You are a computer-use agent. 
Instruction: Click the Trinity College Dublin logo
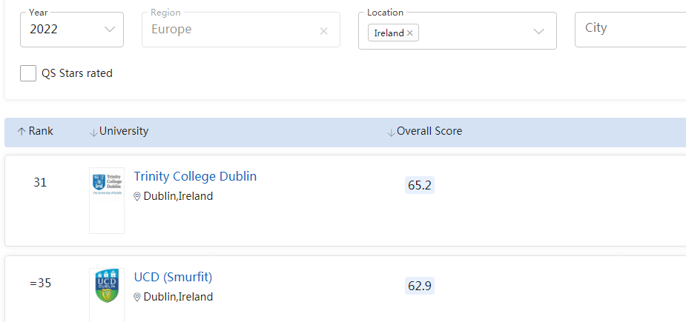pyautogui.click(x=107, y=200)
